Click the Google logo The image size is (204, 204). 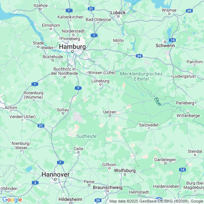click(x=12, y=200)
